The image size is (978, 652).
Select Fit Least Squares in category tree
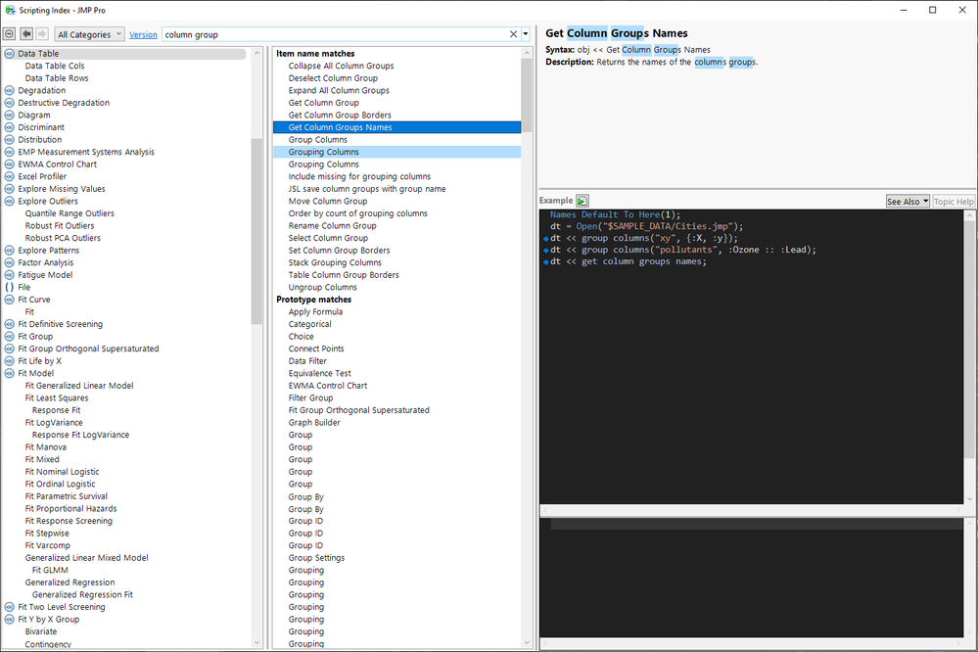pos(56,397)
